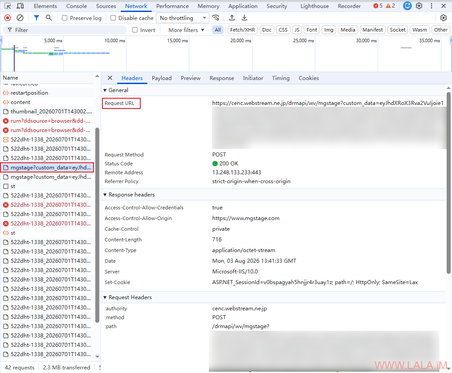Open the Initiator tab
The image size is (452, 373).
[253, 78]
